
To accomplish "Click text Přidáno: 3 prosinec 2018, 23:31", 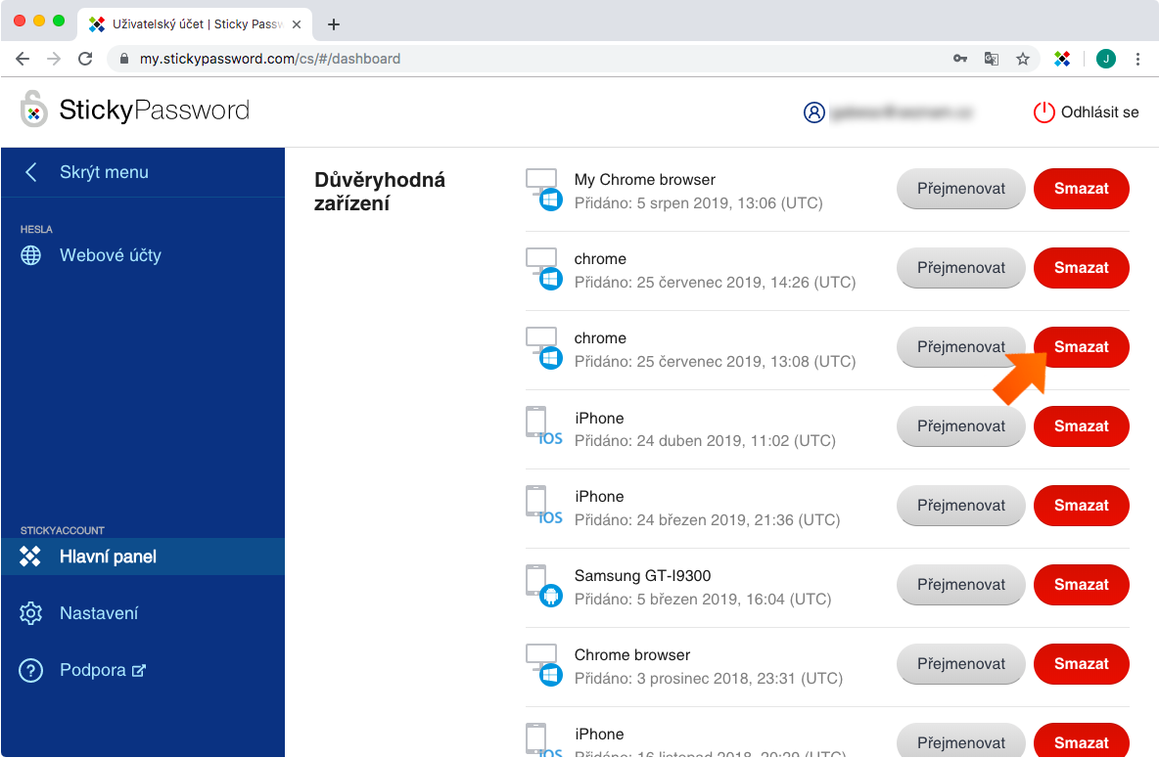I will (x=708, y=678).
